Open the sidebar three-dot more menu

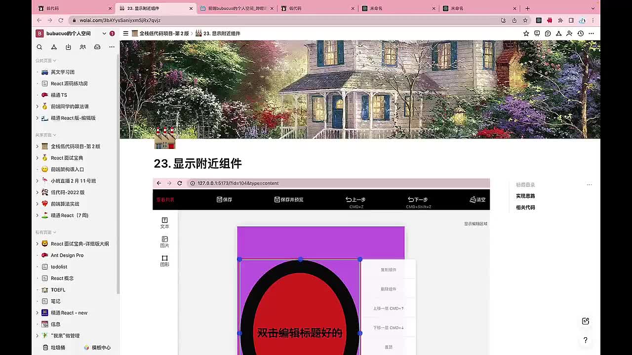(x=112, y=47)
